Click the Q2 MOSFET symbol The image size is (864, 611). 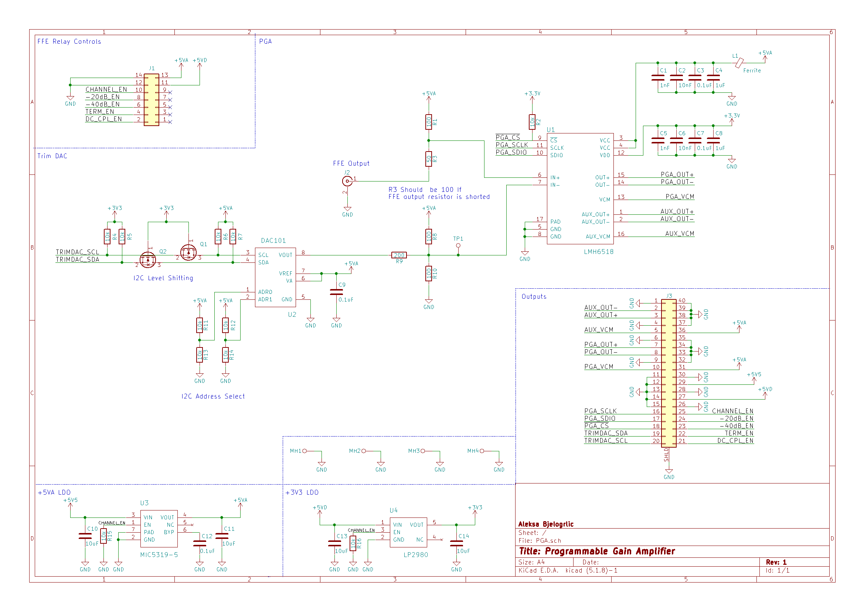pyautogui.click(x=147, y=260)
